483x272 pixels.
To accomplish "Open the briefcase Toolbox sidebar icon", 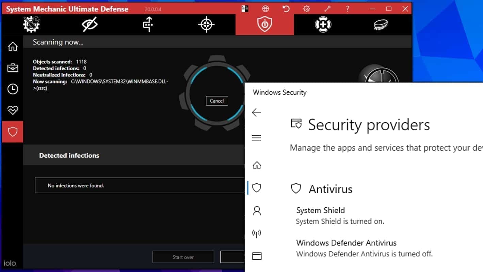I will [13, 67].
